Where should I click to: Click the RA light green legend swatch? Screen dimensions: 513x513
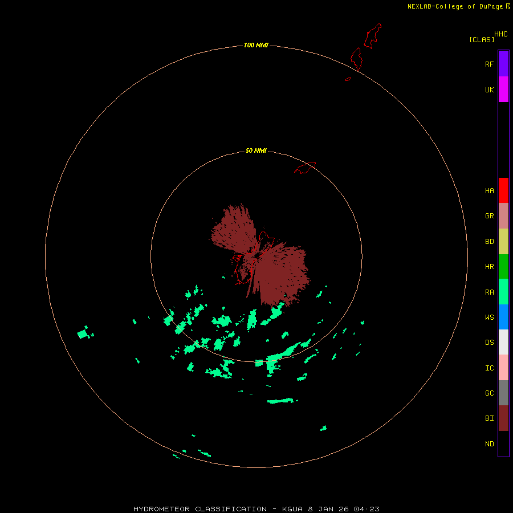pyautogui.click(x=503, y=292)
